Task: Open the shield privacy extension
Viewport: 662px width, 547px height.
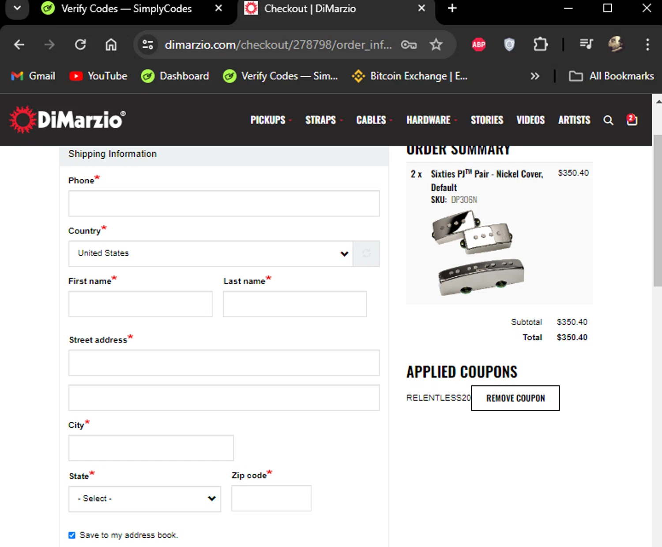Action: (509, 44)
